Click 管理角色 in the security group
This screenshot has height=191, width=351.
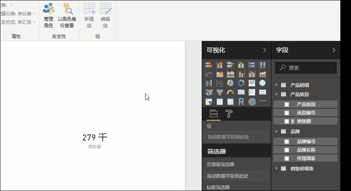click(49, 15)
